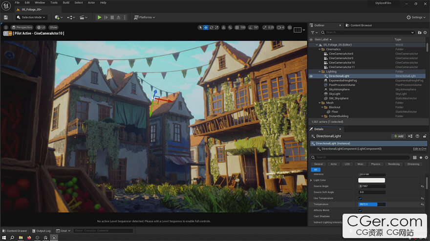This screenshot has width=430, height=241.
Task: Open the Lit view mode menu
Action: pos(41,27)
